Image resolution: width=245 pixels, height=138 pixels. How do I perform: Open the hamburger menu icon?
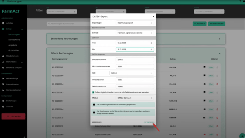pos(3,1)
